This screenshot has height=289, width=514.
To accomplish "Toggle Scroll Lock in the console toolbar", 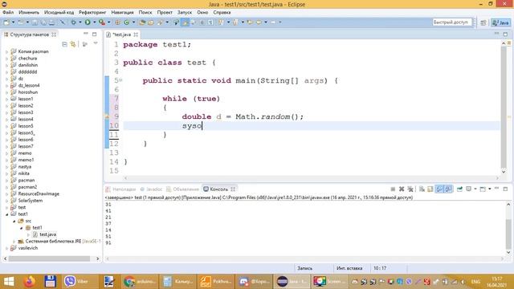I will tap(430, 189).
